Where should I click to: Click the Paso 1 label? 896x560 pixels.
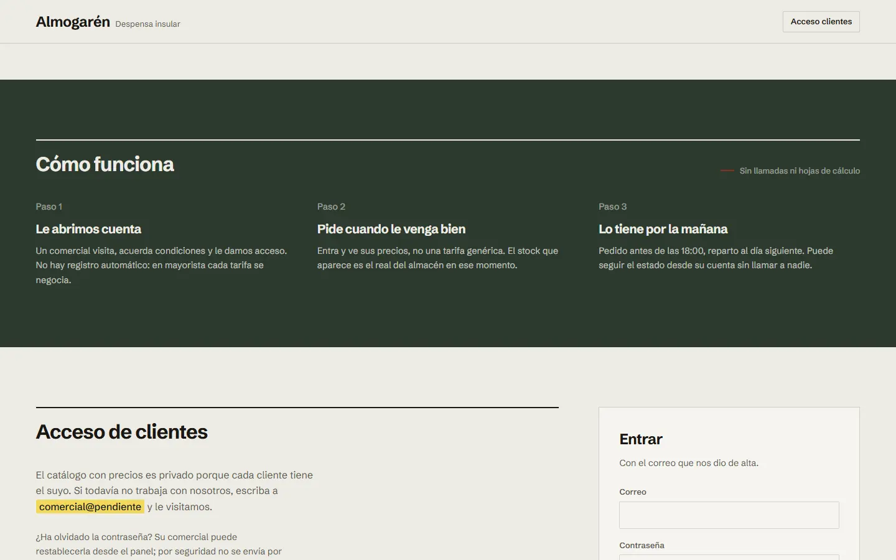coord(49,207)
